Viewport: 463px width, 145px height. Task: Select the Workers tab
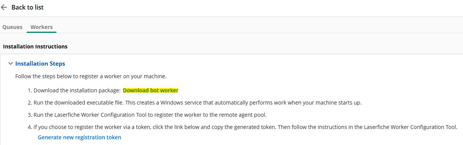(42, 27)
